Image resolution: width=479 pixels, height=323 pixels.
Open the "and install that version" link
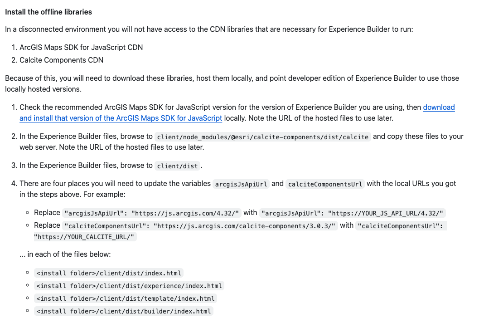click(121, 118)
